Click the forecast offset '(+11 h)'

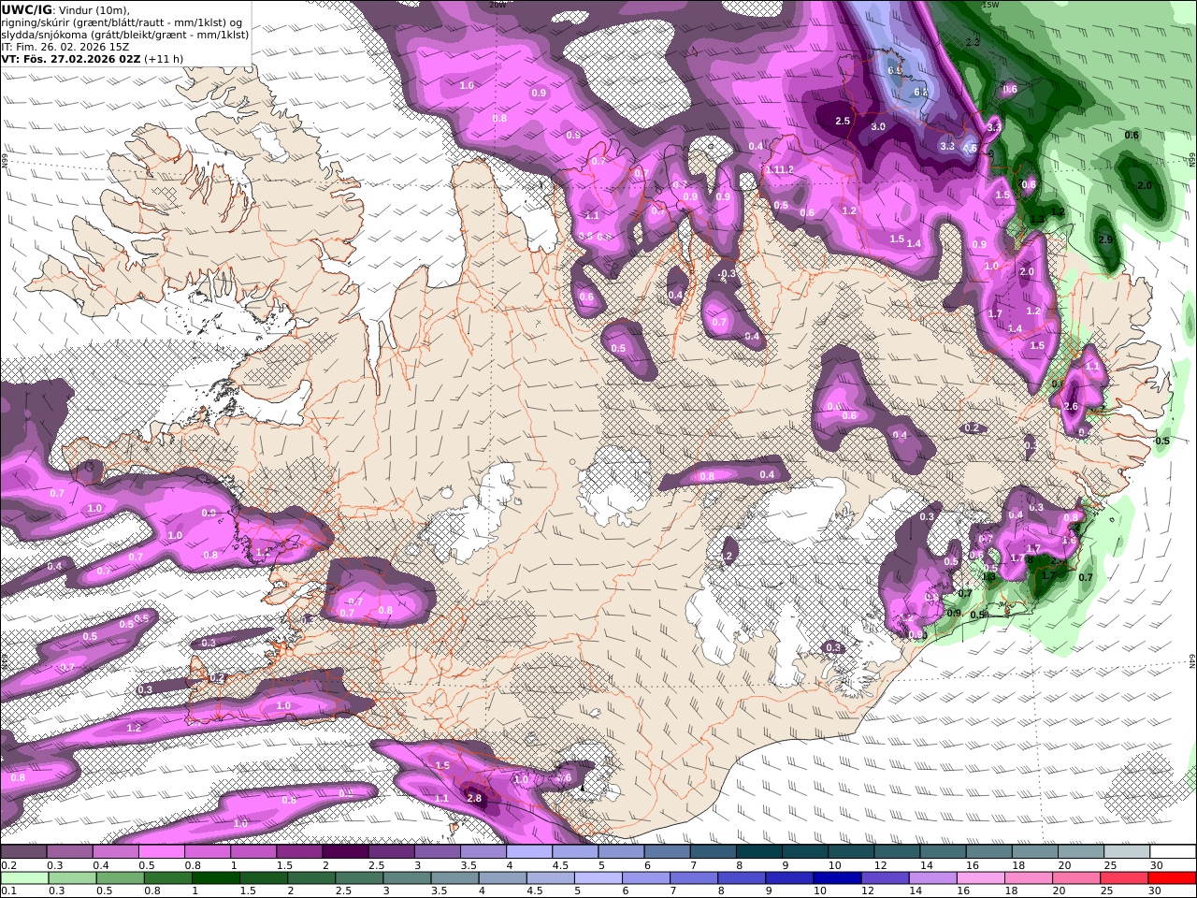pyautogui.click(x=164, y=58)
